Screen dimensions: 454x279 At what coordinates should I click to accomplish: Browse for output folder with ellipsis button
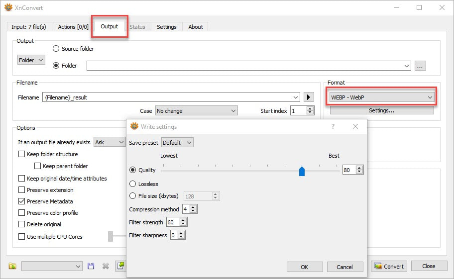[x=420, y=66]
